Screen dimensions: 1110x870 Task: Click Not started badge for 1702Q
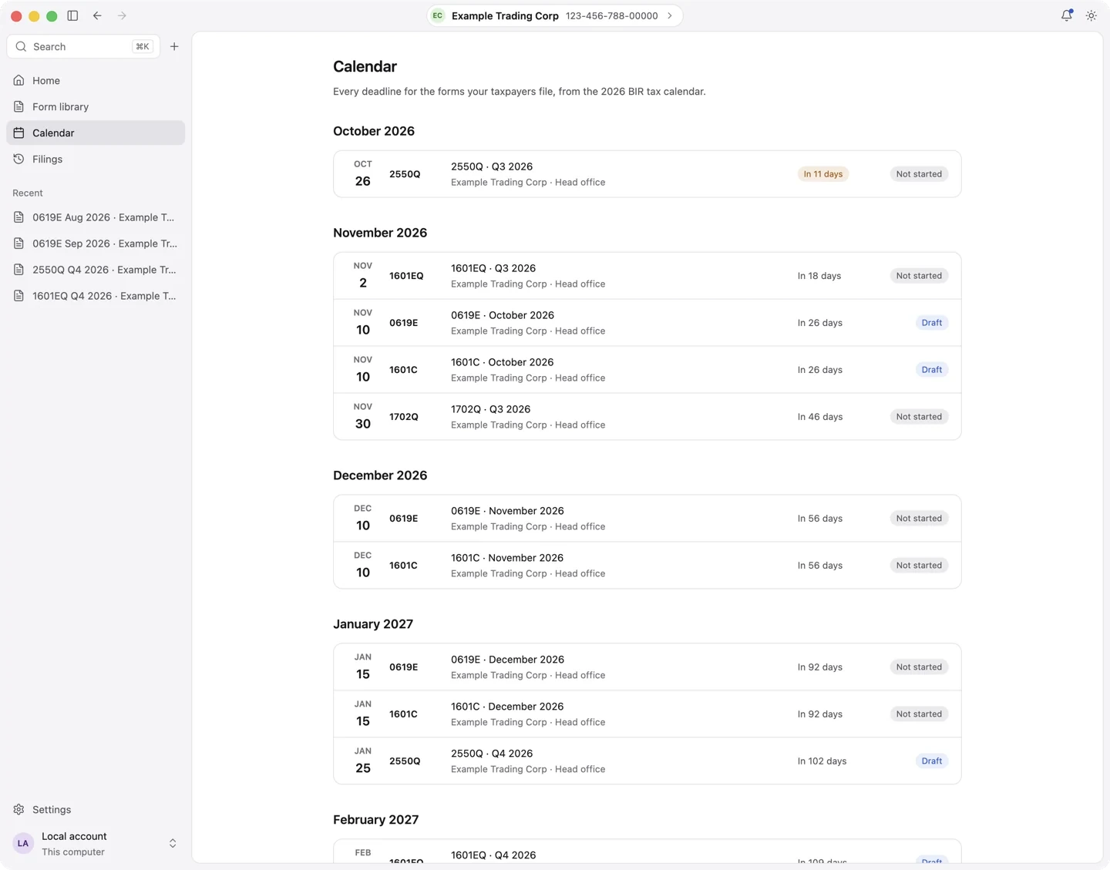(919, 417)
